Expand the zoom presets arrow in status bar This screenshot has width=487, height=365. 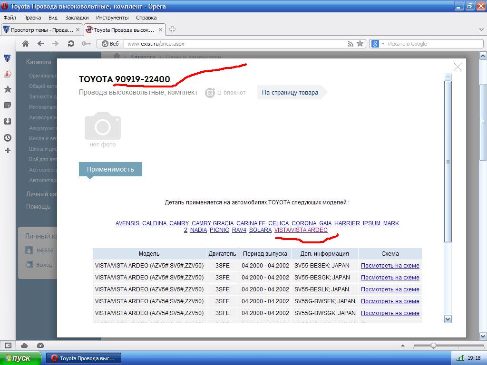(x=403, y=346)
